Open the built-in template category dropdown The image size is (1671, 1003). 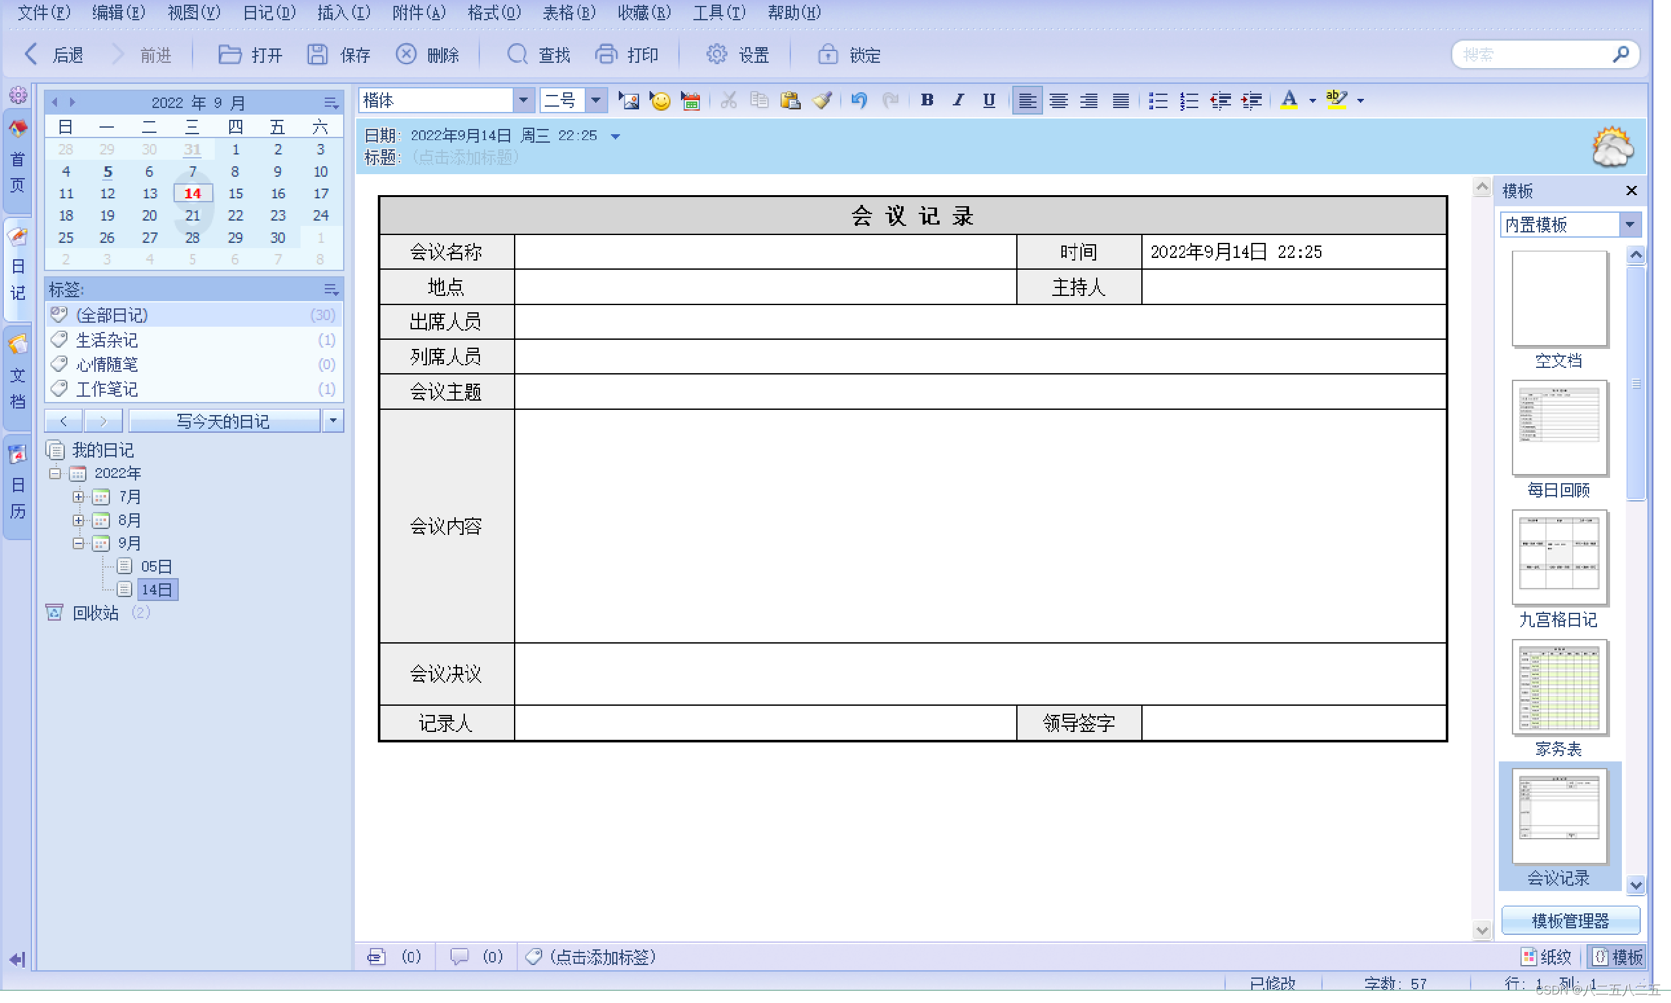click(x=1630, y=225)
